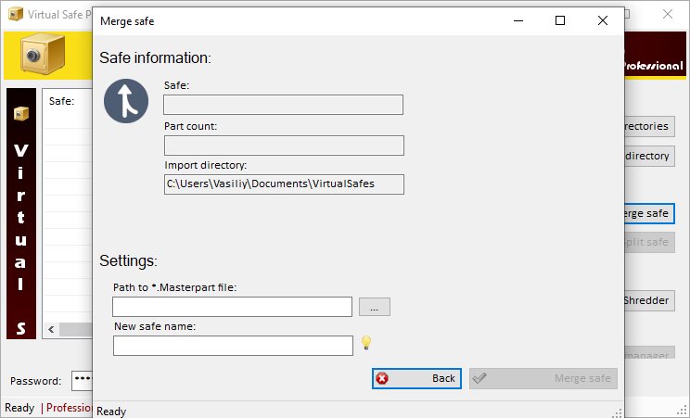Click the red X icon on Back button
Viewport: 690px width, 418px height.
pyautogui.click(x=383, y=378)
